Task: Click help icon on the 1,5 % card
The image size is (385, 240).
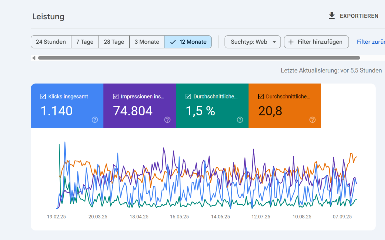Action: tap(240, 120)
